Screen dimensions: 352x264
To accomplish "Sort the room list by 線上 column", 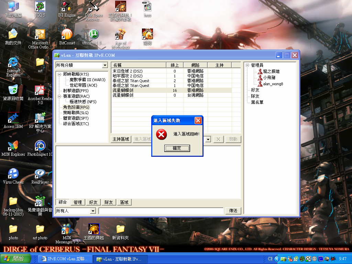I will click(175, 65).
